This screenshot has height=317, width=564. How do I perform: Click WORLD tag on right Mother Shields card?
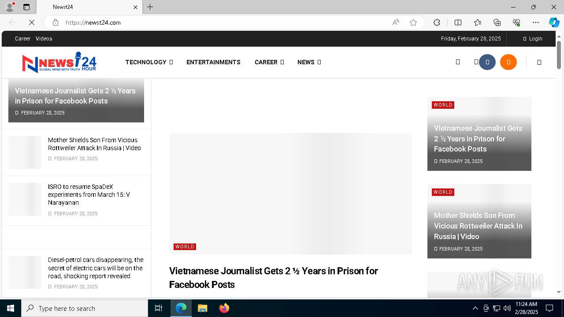point(443,192)
